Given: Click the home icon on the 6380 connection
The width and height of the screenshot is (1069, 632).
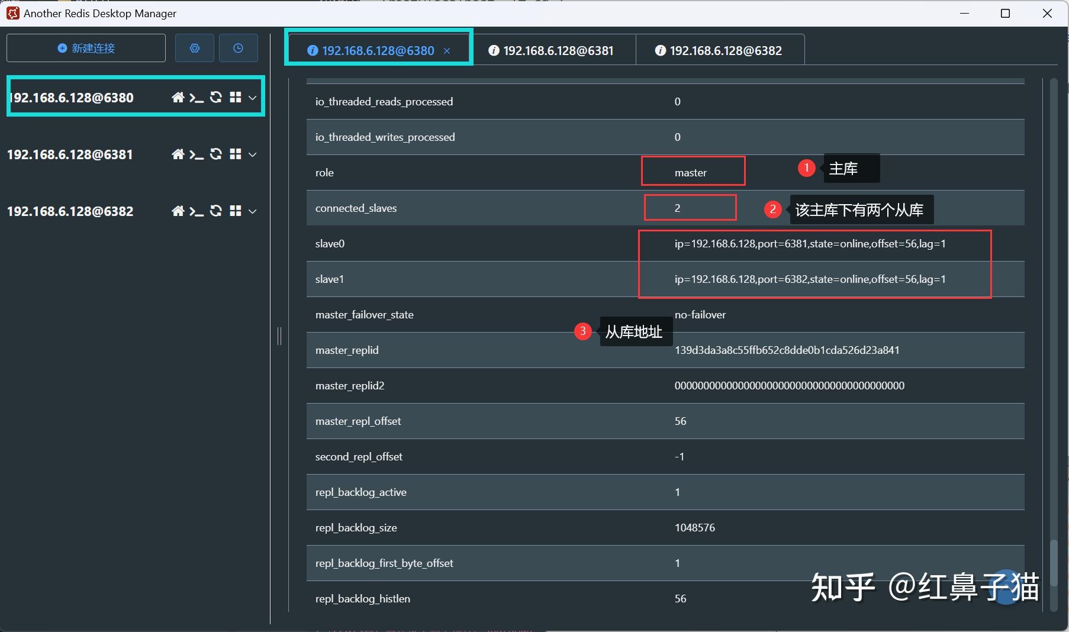Looking at the screenshot, I should click(x=179, y=97).
